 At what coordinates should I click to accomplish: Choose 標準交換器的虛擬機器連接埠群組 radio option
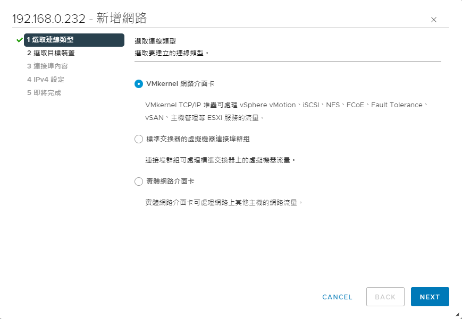[x=138, y=139]
